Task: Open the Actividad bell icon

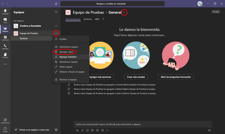Action: [x=5, y=12]
